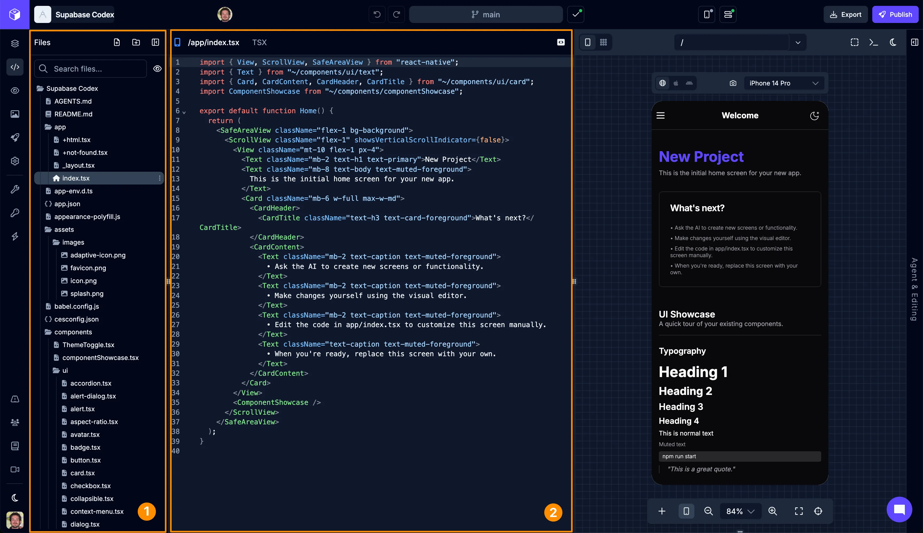Switch preview platform to Android

(689, 83)
